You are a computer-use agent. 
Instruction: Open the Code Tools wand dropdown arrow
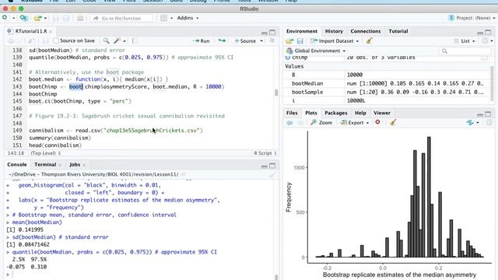pyautogui.click(x=124, y=41)
